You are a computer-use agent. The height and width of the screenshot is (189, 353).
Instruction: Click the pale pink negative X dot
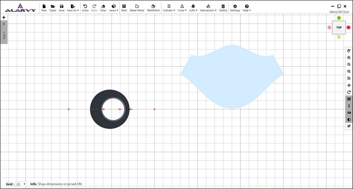pyautogui.click(x=329, y=27)
